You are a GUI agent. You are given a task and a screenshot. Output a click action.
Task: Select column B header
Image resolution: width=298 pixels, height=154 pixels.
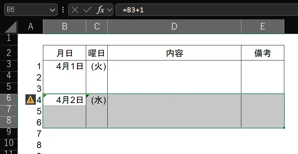[x=65, y=27]
